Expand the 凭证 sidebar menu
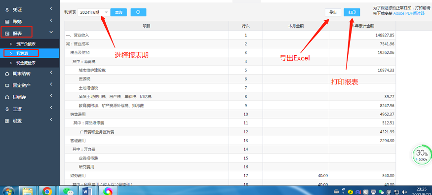Screen dimensions: 432x195 30,10
